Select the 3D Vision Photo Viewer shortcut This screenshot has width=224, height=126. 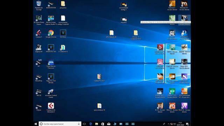click(39, 20)
